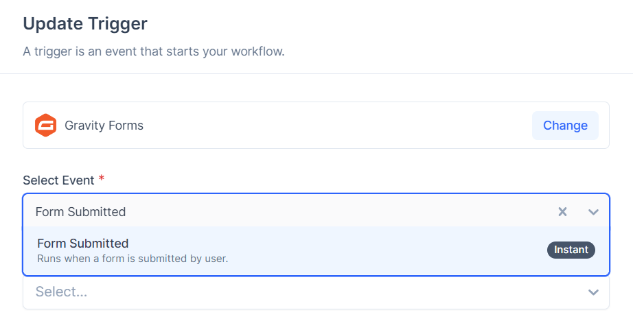Image resolution: width=633 pixels, height=330 pixels.
Task: Choose the Form Submitted option from the list
Action: click(316, 250)
